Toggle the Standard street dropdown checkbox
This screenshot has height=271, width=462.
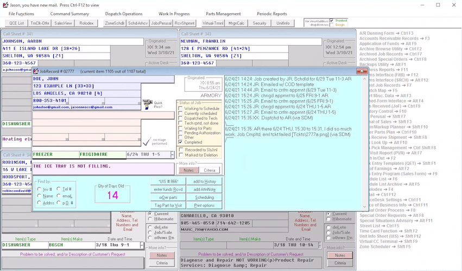tap(332, 21)
